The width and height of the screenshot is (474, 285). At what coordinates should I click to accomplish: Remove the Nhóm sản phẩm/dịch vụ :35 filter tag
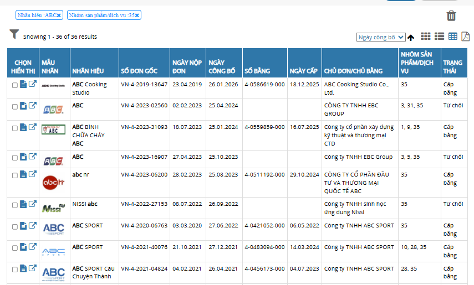click(x=137, y=15)
